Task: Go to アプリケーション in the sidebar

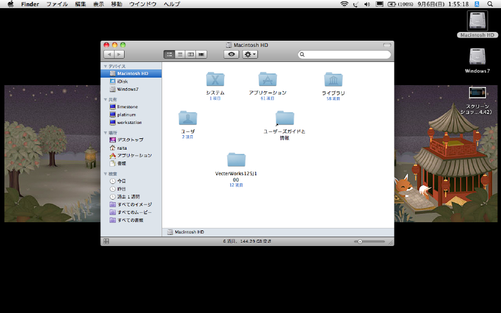Action: pos(131,155)
